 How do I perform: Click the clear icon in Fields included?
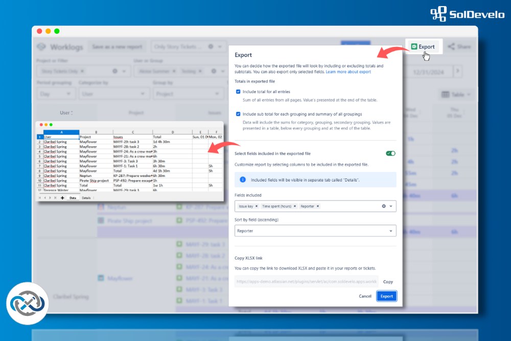click(x=383, y=206)
